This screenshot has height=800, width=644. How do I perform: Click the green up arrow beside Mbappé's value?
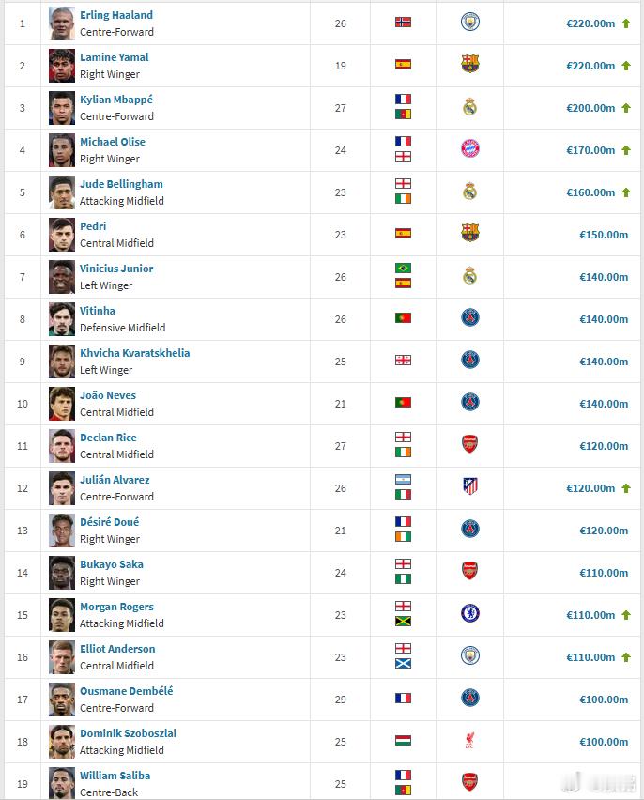click(x=626, y=108)
